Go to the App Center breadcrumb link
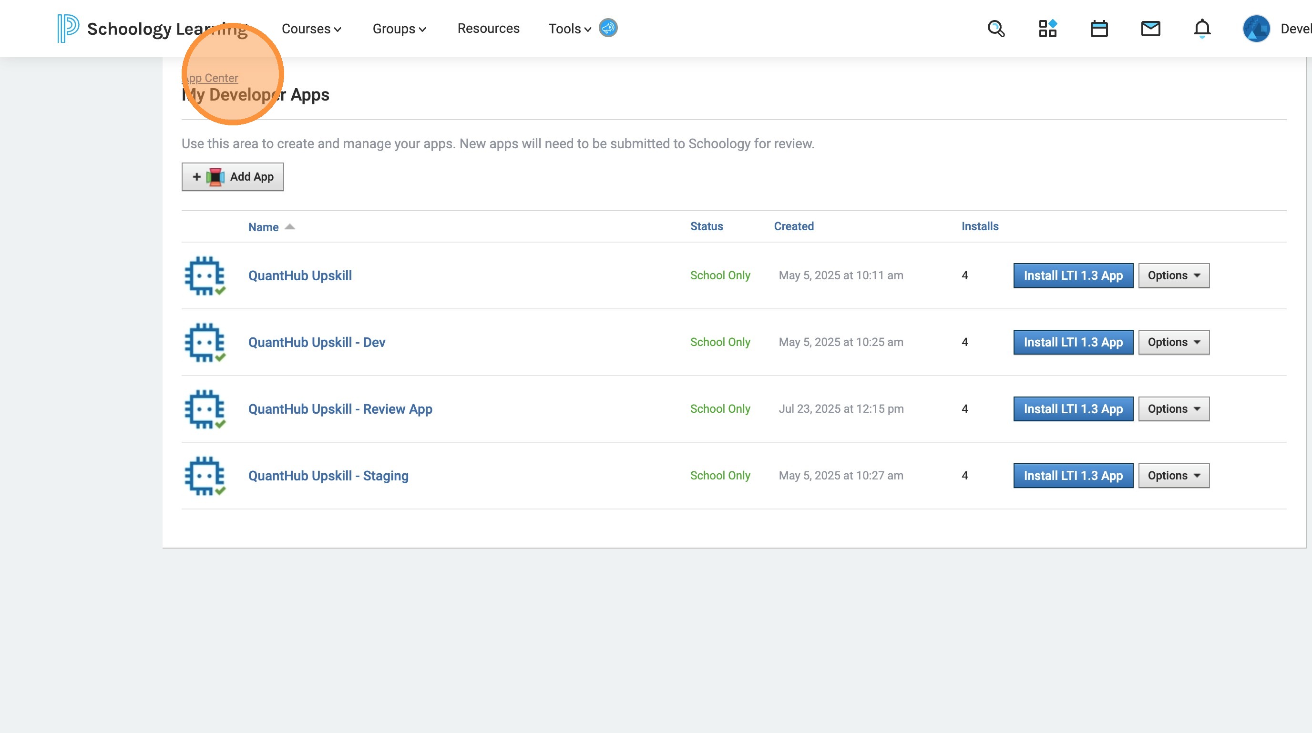The image size is (1312, 733). click(211, 78)
